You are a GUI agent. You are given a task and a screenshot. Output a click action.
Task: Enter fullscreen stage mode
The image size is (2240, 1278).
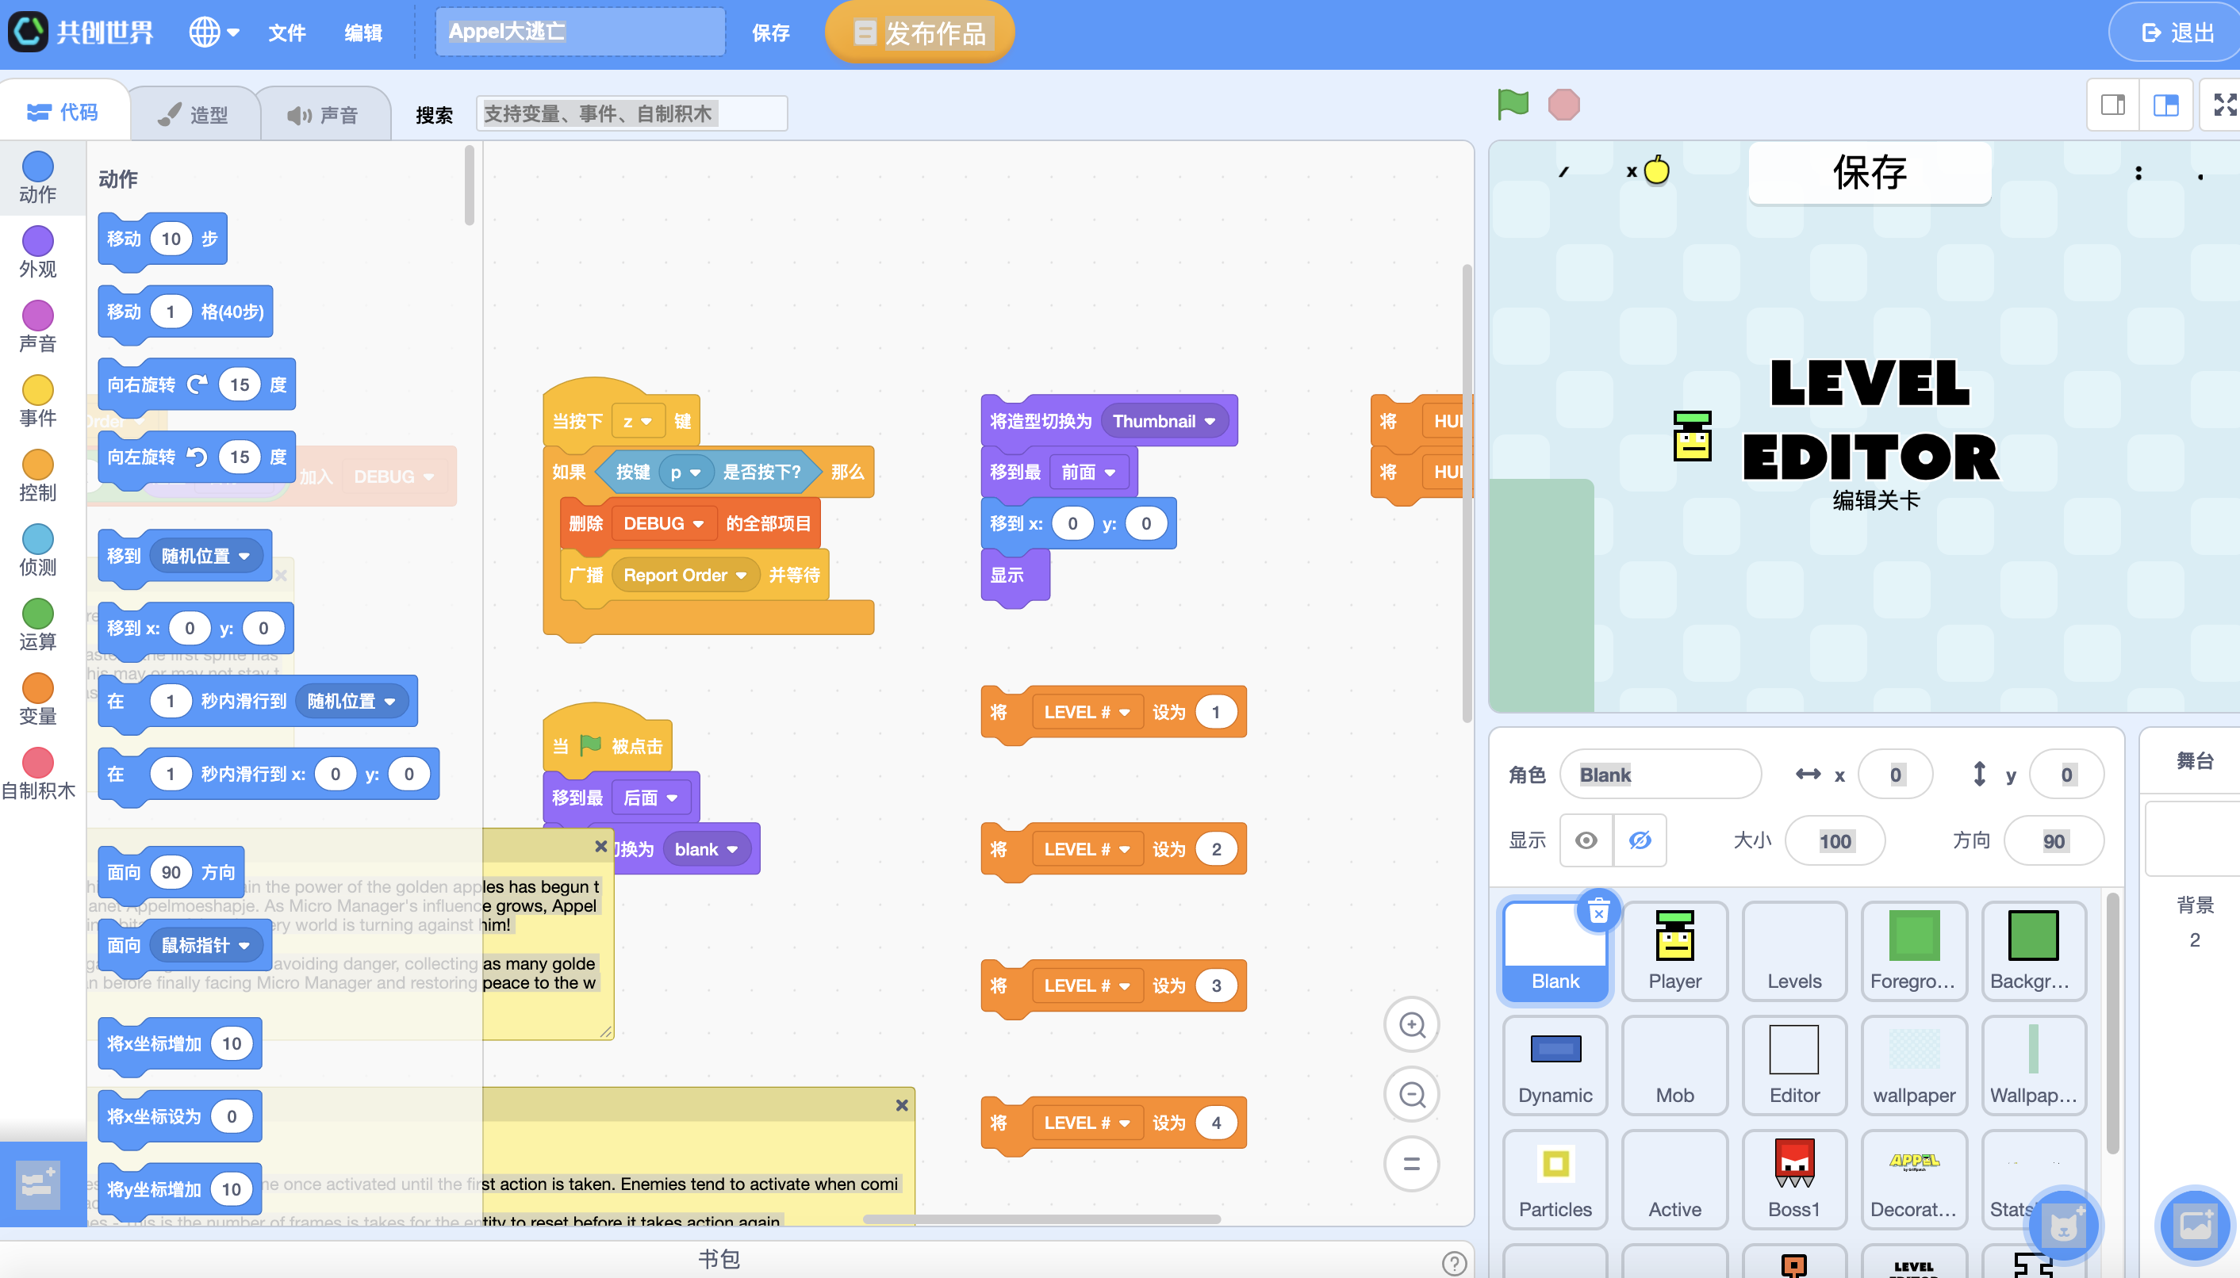click(x=2224, y=105)
